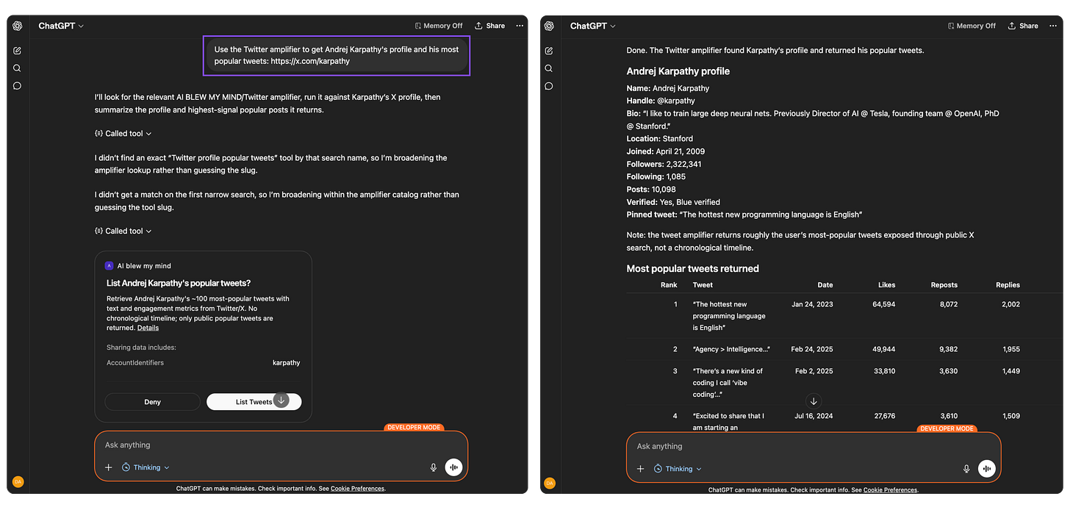Click the Replies column header
Viewport: 1070px width, 510px height.
1008,285
